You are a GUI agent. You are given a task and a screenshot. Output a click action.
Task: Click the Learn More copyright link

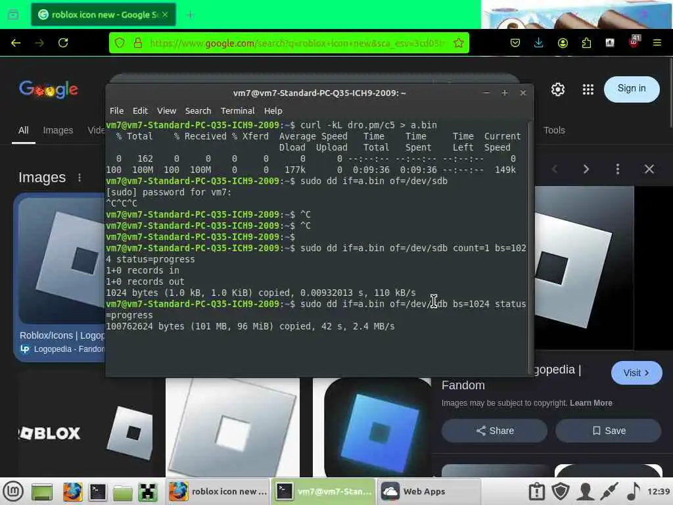[591, 403]
